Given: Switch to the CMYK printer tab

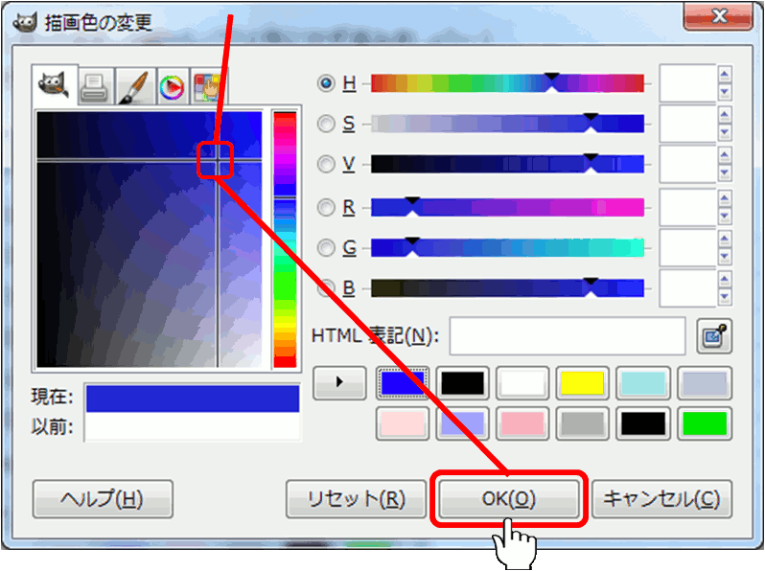Looking at the screenshot, I should tap(94, 87).
